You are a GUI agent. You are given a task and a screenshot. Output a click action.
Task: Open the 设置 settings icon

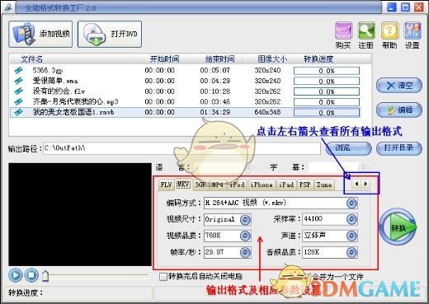412,35
